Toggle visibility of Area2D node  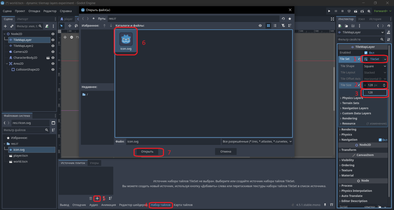coord(53,64)
